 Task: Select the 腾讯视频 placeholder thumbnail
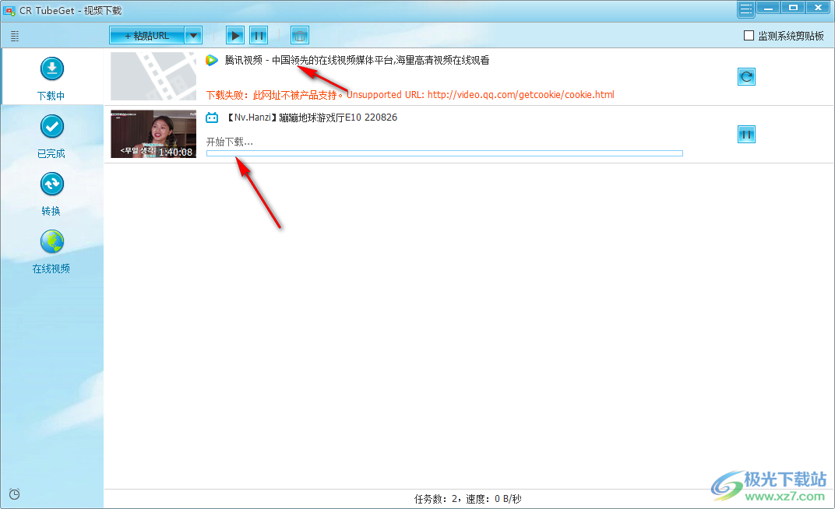pyautogui.click(x=153, y=76)
